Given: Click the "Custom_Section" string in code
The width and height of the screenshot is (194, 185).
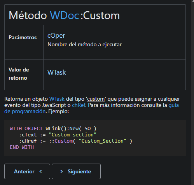Looking at the screenshot, I should click(x=102, y=141).
